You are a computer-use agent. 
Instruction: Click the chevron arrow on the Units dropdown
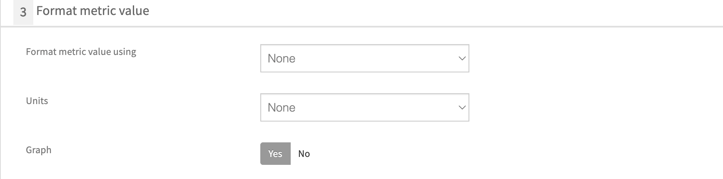click(x=461, y=107)
